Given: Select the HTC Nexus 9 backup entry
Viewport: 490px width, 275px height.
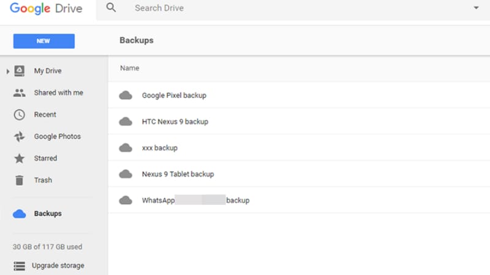Looking at the screenshot, I should pyautogui.click(x=175, y=122).
